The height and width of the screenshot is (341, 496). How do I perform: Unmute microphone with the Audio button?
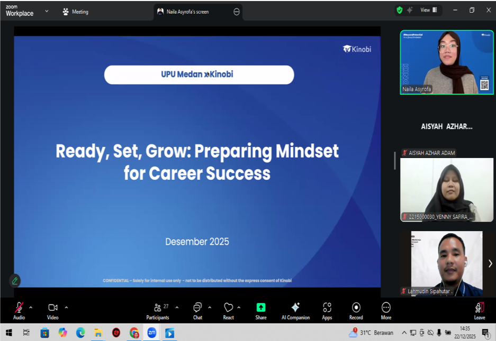[x=19, y=308]
